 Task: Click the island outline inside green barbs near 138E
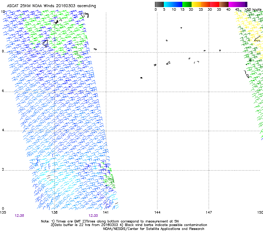tap(45, 43)
